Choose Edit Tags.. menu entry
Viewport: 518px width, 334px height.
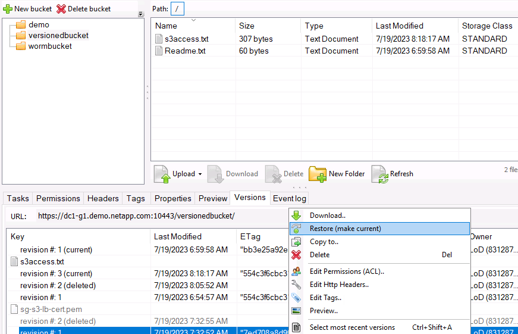click(379, 298)
